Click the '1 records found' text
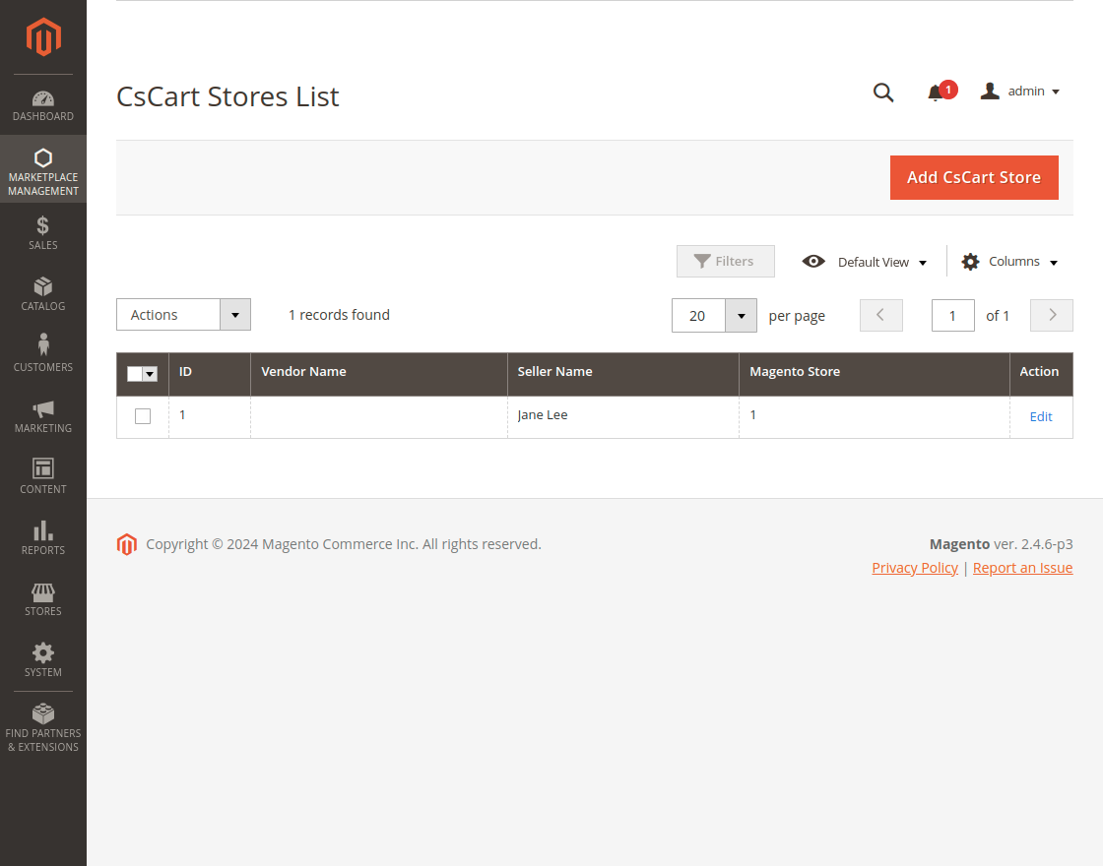The image size is (1103, 866). pyautogui.click(x=339, y=315)
